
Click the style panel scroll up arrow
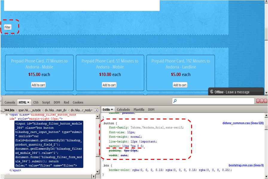[266, 116]
